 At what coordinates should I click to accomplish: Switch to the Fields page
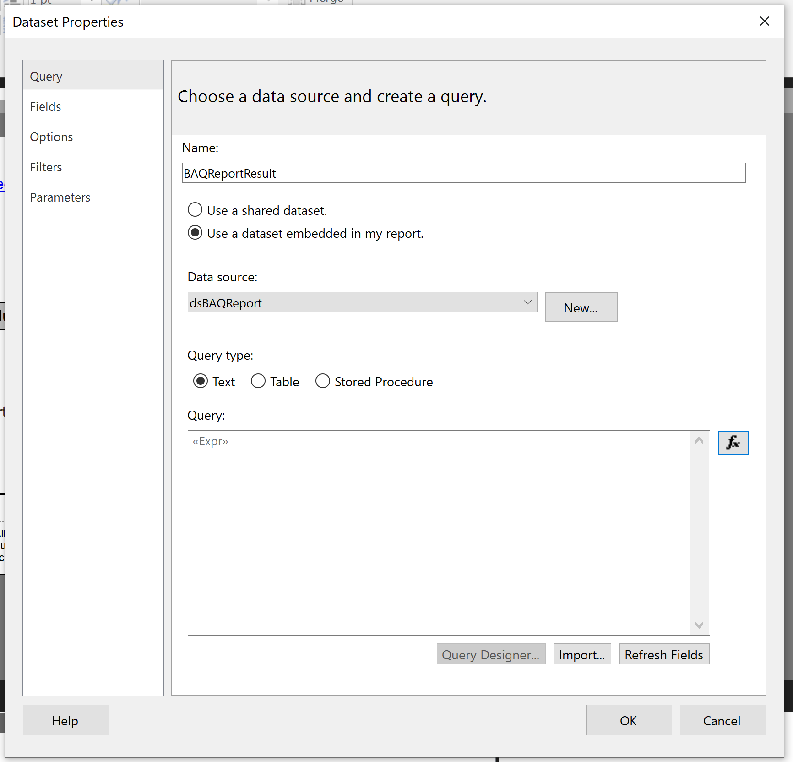pos(45,107)
